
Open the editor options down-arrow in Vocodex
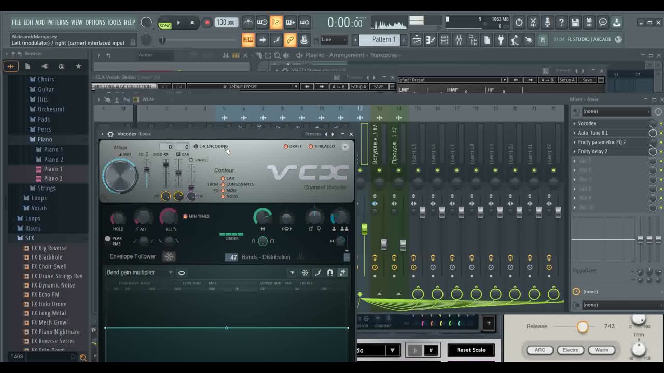pos(292,272)
